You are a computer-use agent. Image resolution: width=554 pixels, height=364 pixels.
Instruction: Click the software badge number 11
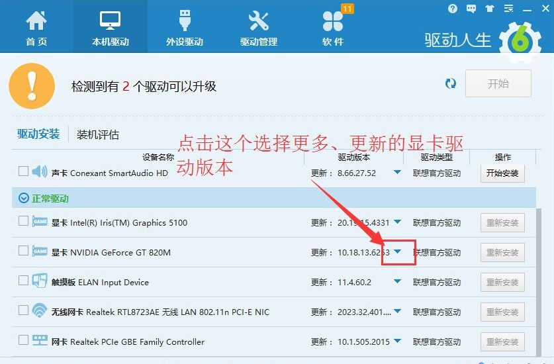347,9
